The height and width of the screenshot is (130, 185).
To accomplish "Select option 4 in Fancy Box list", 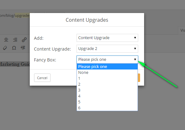I will click(x=107, y=96).
